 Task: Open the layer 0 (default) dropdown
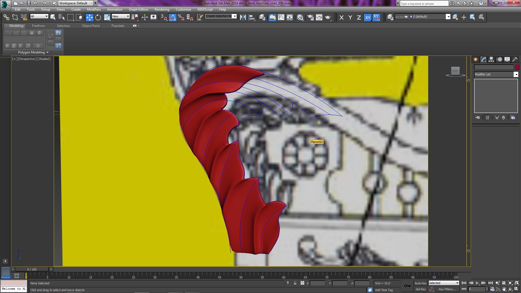coord(448,17)
